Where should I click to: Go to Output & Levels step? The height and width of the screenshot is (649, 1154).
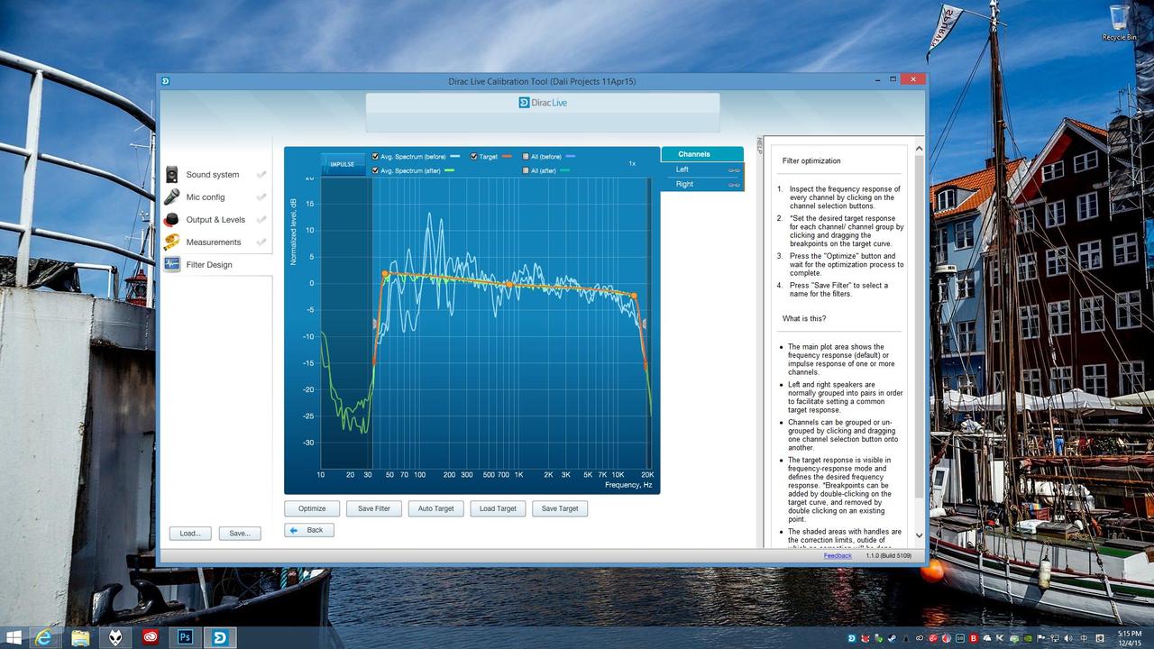tap(216, 220)
